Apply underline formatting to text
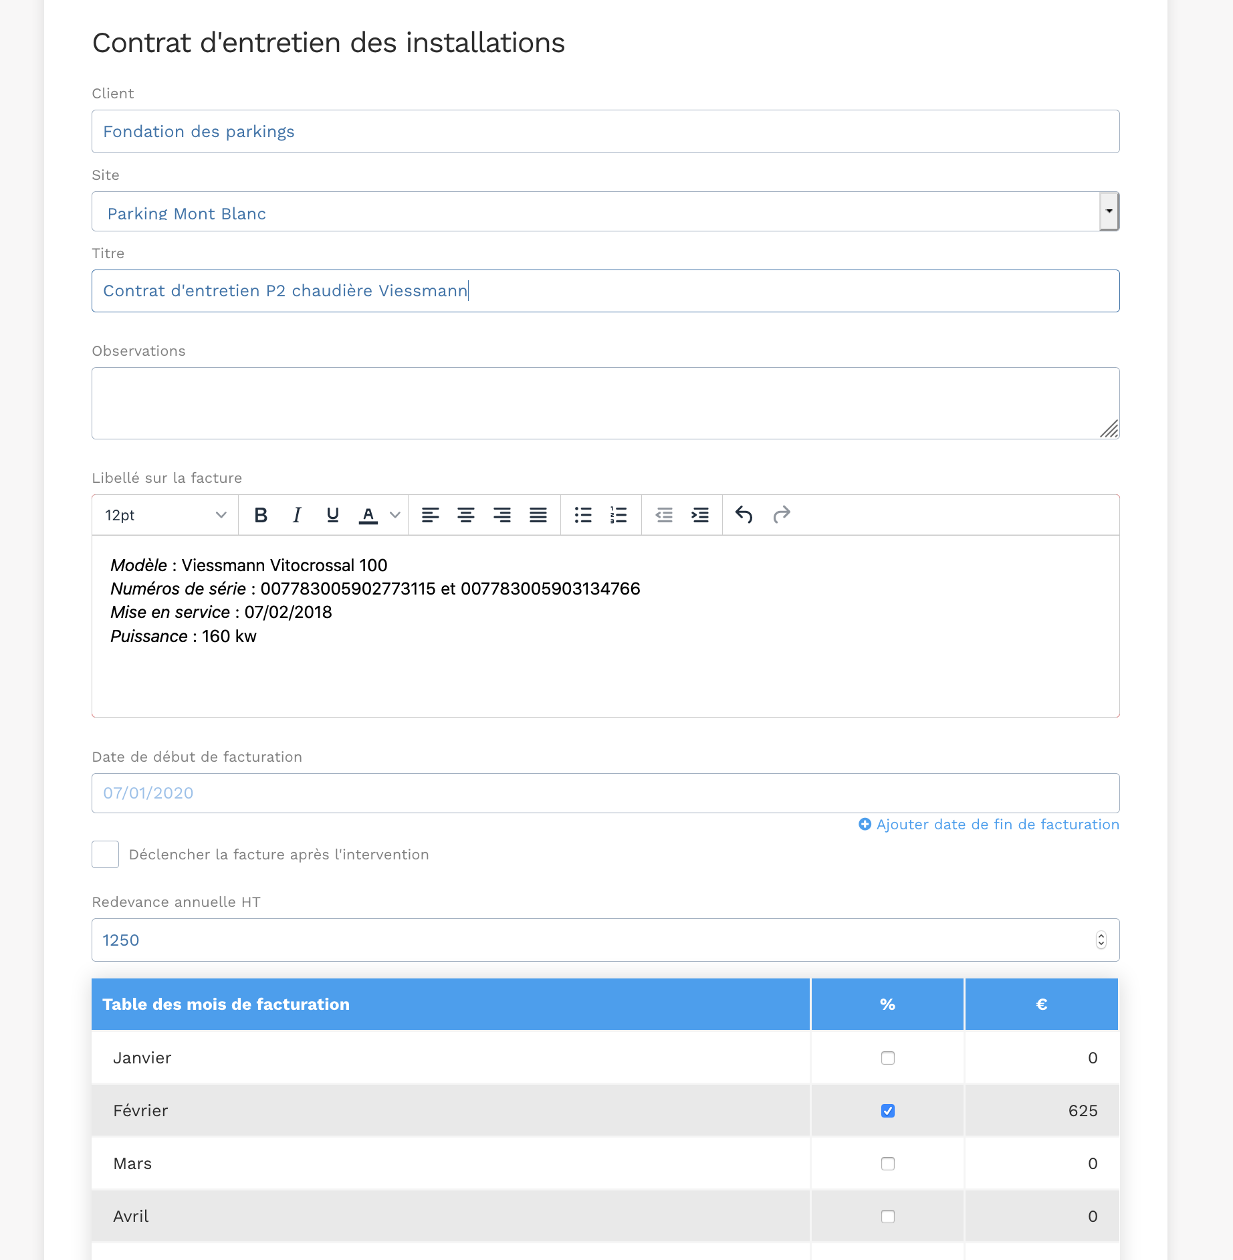The image size is (1233, 1260). coord(332,515)
